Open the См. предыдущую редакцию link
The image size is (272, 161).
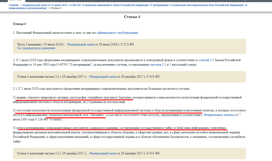pos(36,48)
